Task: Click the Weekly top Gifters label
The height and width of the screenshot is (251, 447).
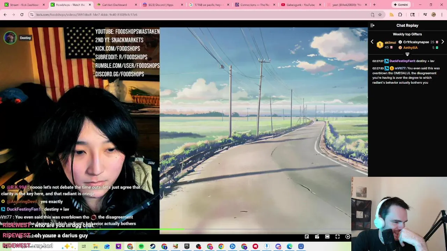Action: (x=407, y=34)
